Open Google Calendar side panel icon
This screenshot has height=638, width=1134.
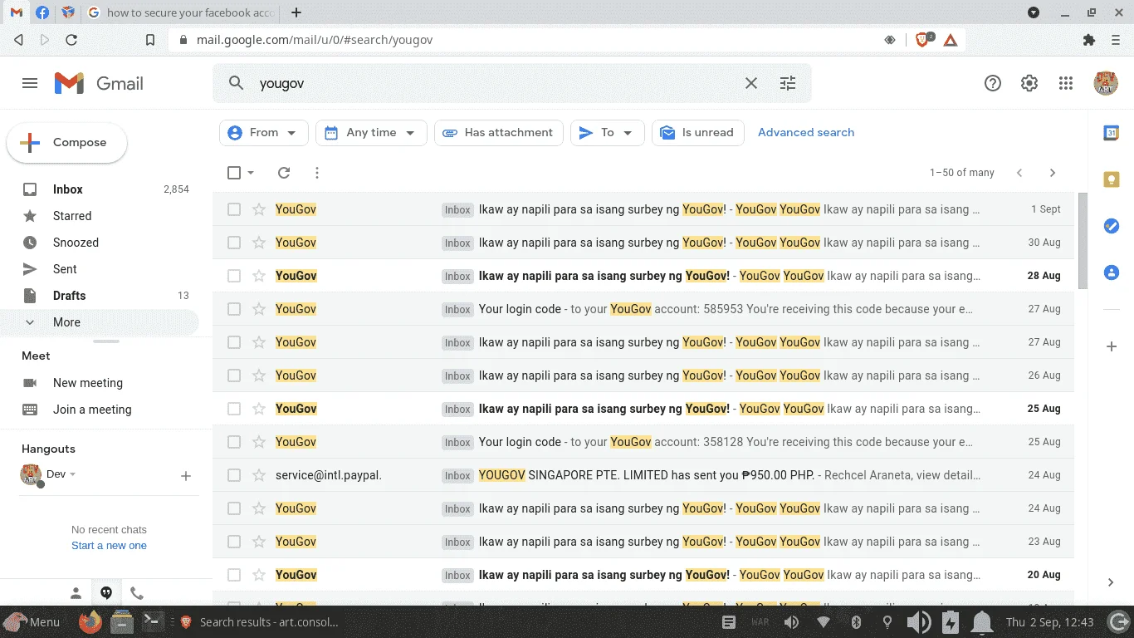click(1112, 133)
